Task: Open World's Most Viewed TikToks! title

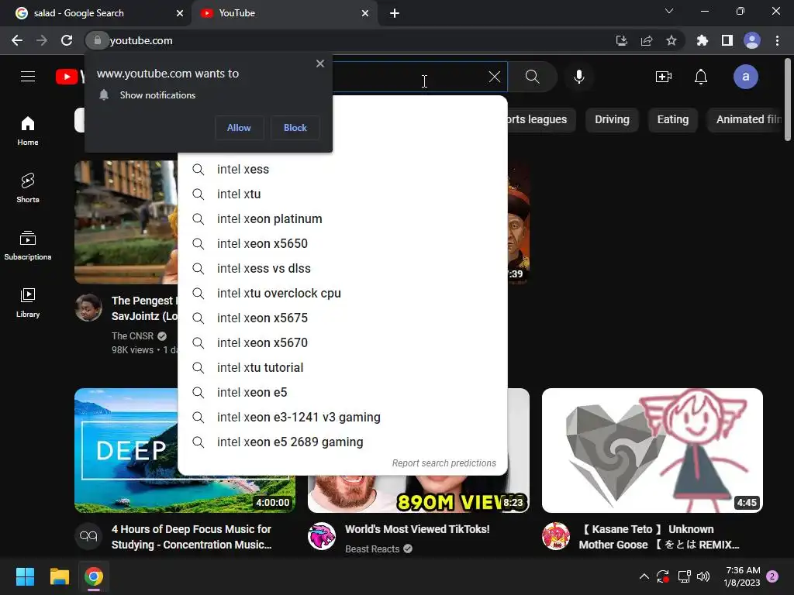Action: tap(417, 529)
